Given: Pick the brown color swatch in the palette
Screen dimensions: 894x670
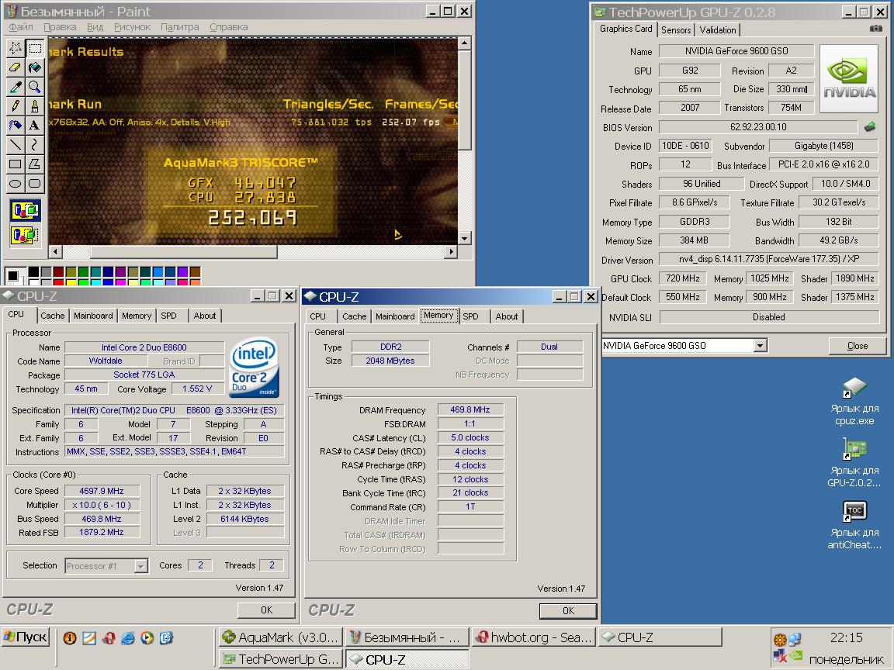Looking at the screenshot, I should click(x=195, y=271).
